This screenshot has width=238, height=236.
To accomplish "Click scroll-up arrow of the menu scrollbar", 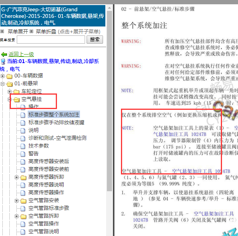I will pyautogui.click(x=109, y=8).
